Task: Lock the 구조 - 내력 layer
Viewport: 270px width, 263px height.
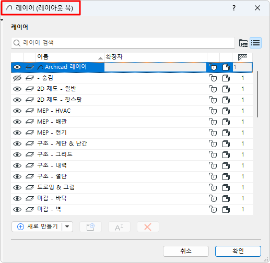Action: point(213,166)
